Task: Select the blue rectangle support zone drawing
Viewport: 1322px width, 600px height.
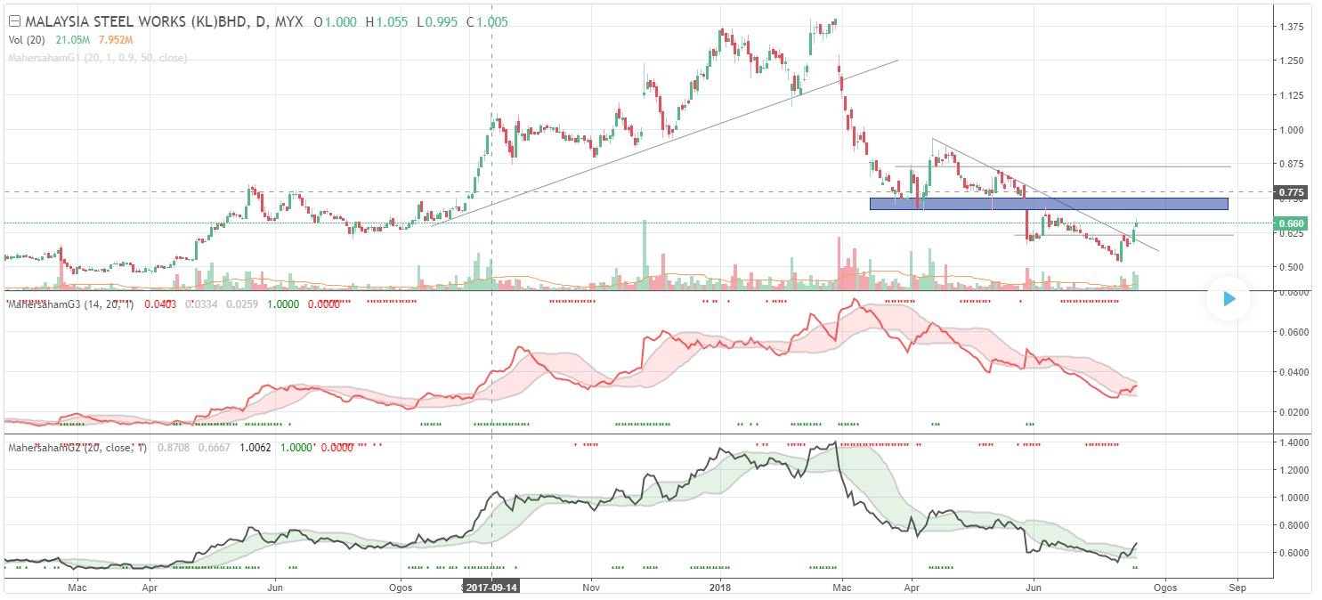Action: pyautogui.click(x=1048, y=204)
